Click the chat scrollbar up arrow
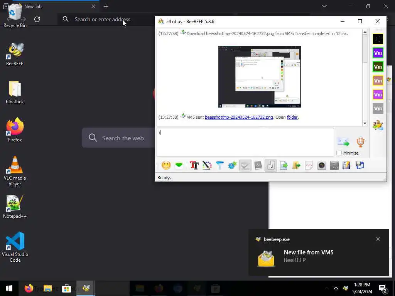 pyautogui.click(x=365, y=32)
